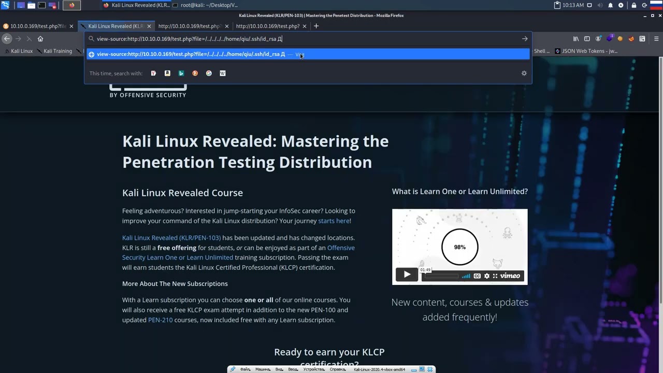Open the Ввод menu in VirtualBox toolbar

(293, 369)
